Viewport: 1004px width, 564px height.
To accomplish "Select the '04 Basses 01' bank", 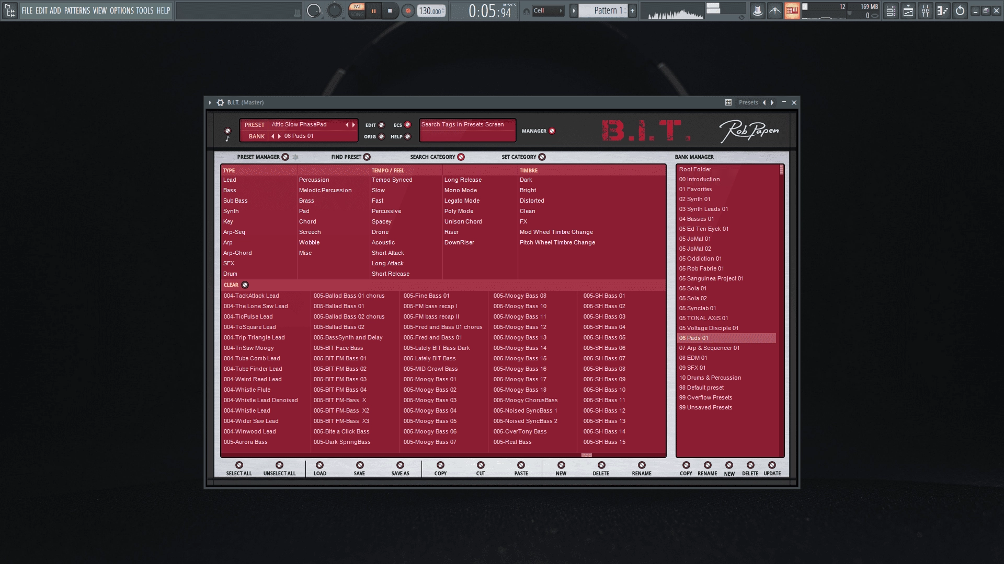I will click(726, 219).
